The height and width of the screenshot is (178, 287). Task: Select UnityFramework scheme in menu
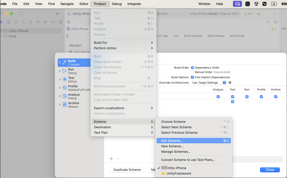click(194, 173)
